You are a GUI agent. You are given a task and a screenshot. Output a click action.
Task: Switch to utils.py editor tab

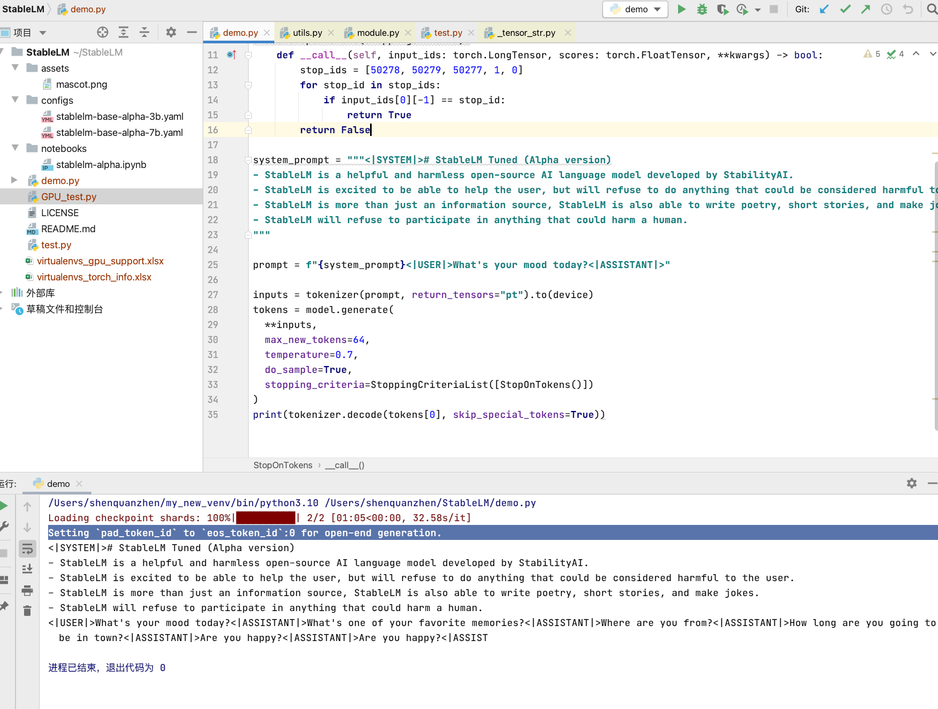307,33
